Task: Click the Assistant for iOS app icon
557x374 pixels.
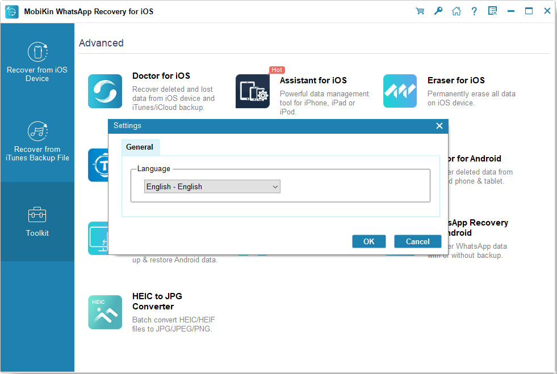Action: [x=253, y=91]
